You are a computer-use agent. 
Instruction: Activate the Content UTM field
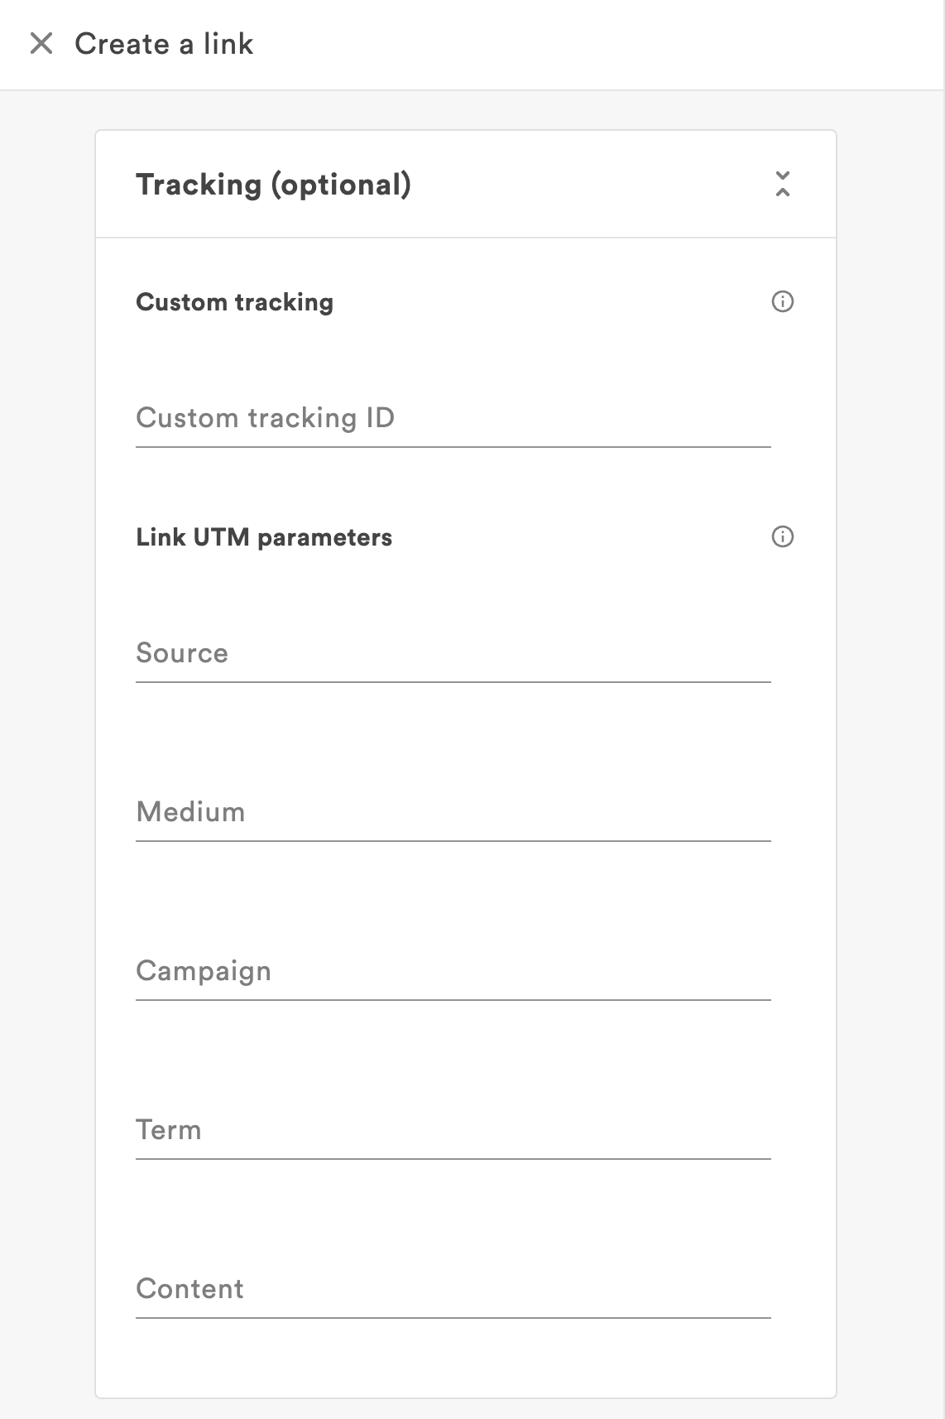coord(453,1289)
